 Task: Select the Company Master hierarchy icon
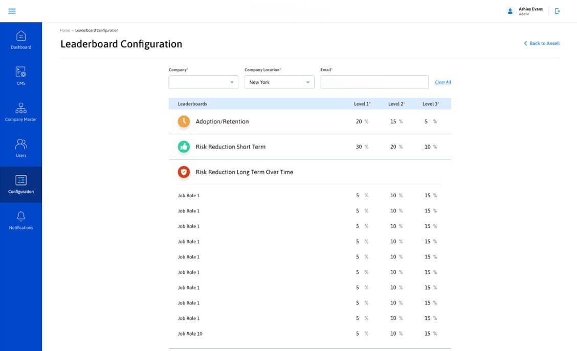(x=21, y=108)
